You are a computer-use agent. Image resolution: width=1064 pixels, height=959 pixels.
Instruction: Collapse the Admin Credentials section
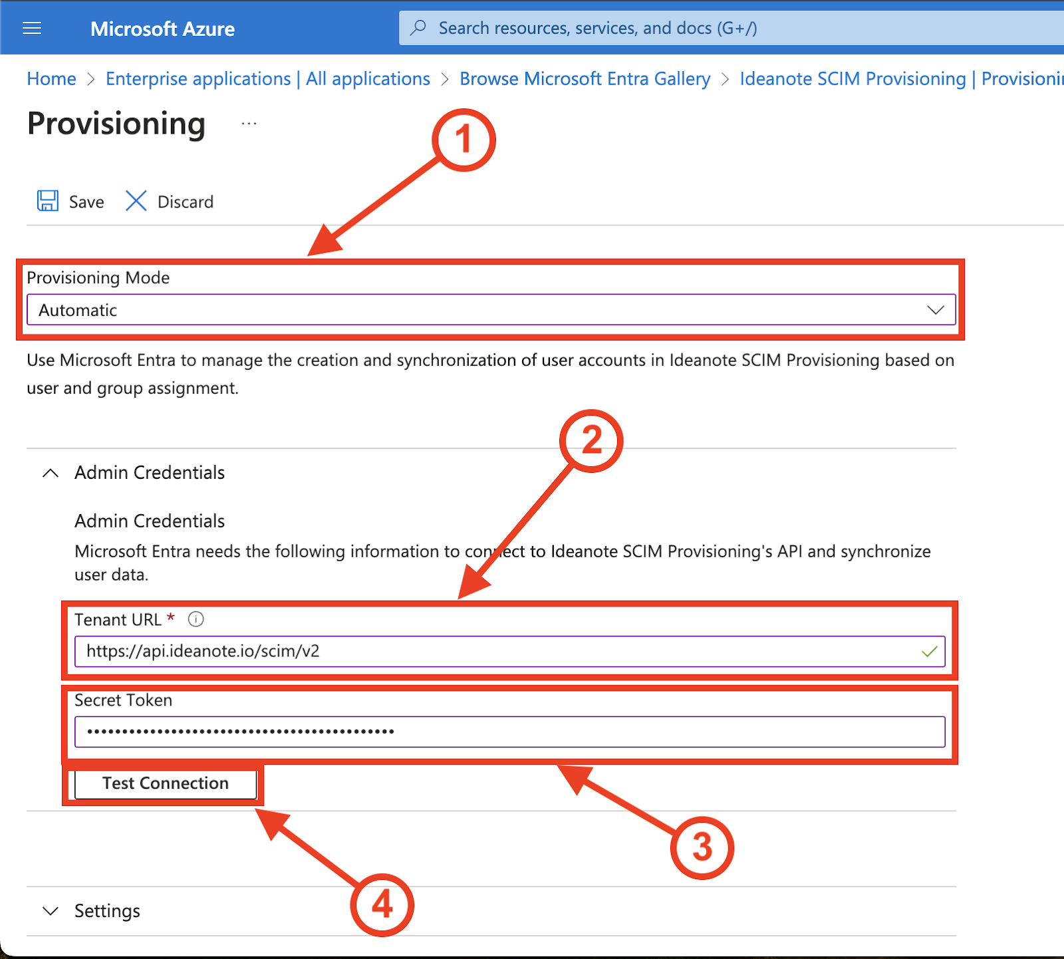pyautogui.click(x=51, y=473)
